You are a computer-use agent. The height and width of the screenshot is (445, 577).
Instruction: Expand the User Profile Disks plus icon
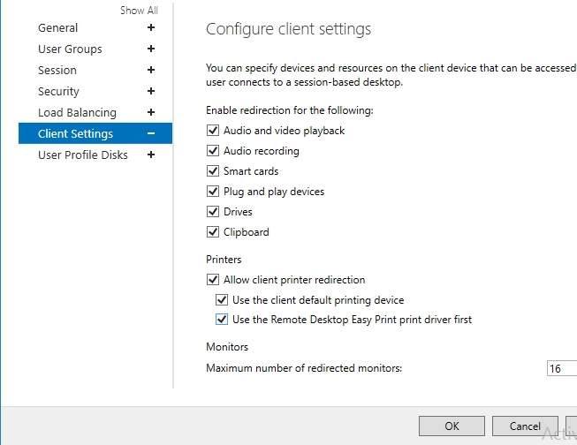(151, 155)
